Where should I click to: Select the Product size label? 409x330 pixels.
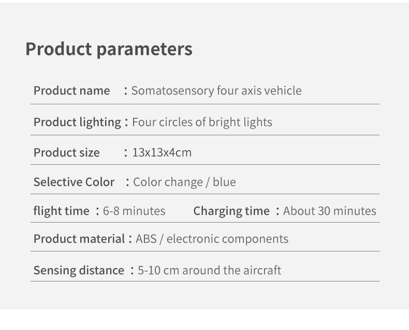tap(66, 152)
